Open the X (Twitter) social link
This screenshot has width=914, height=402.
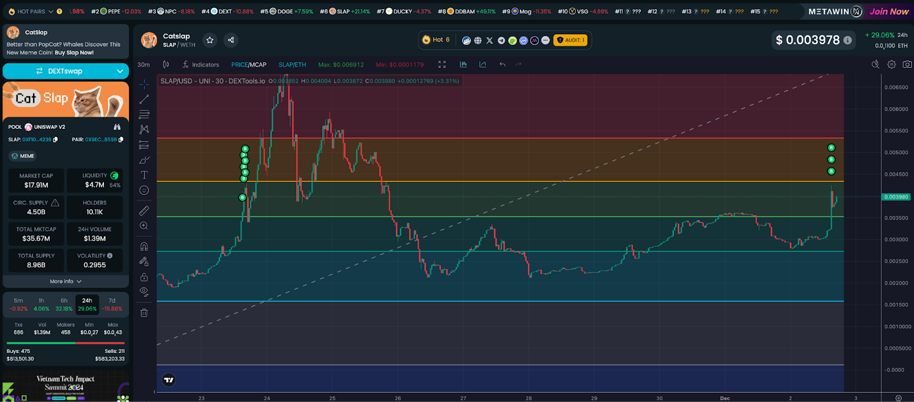point(489,40)
